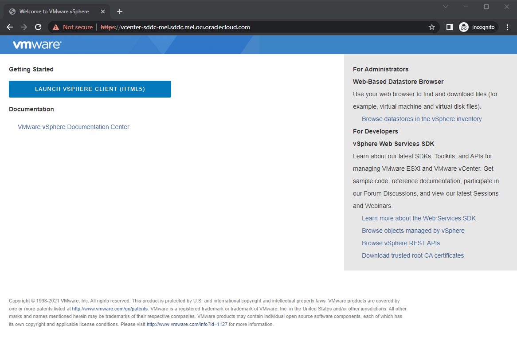Bookmark this page using the star icon
This screenshot has height=353, width=517.
(x=431, y=27)
